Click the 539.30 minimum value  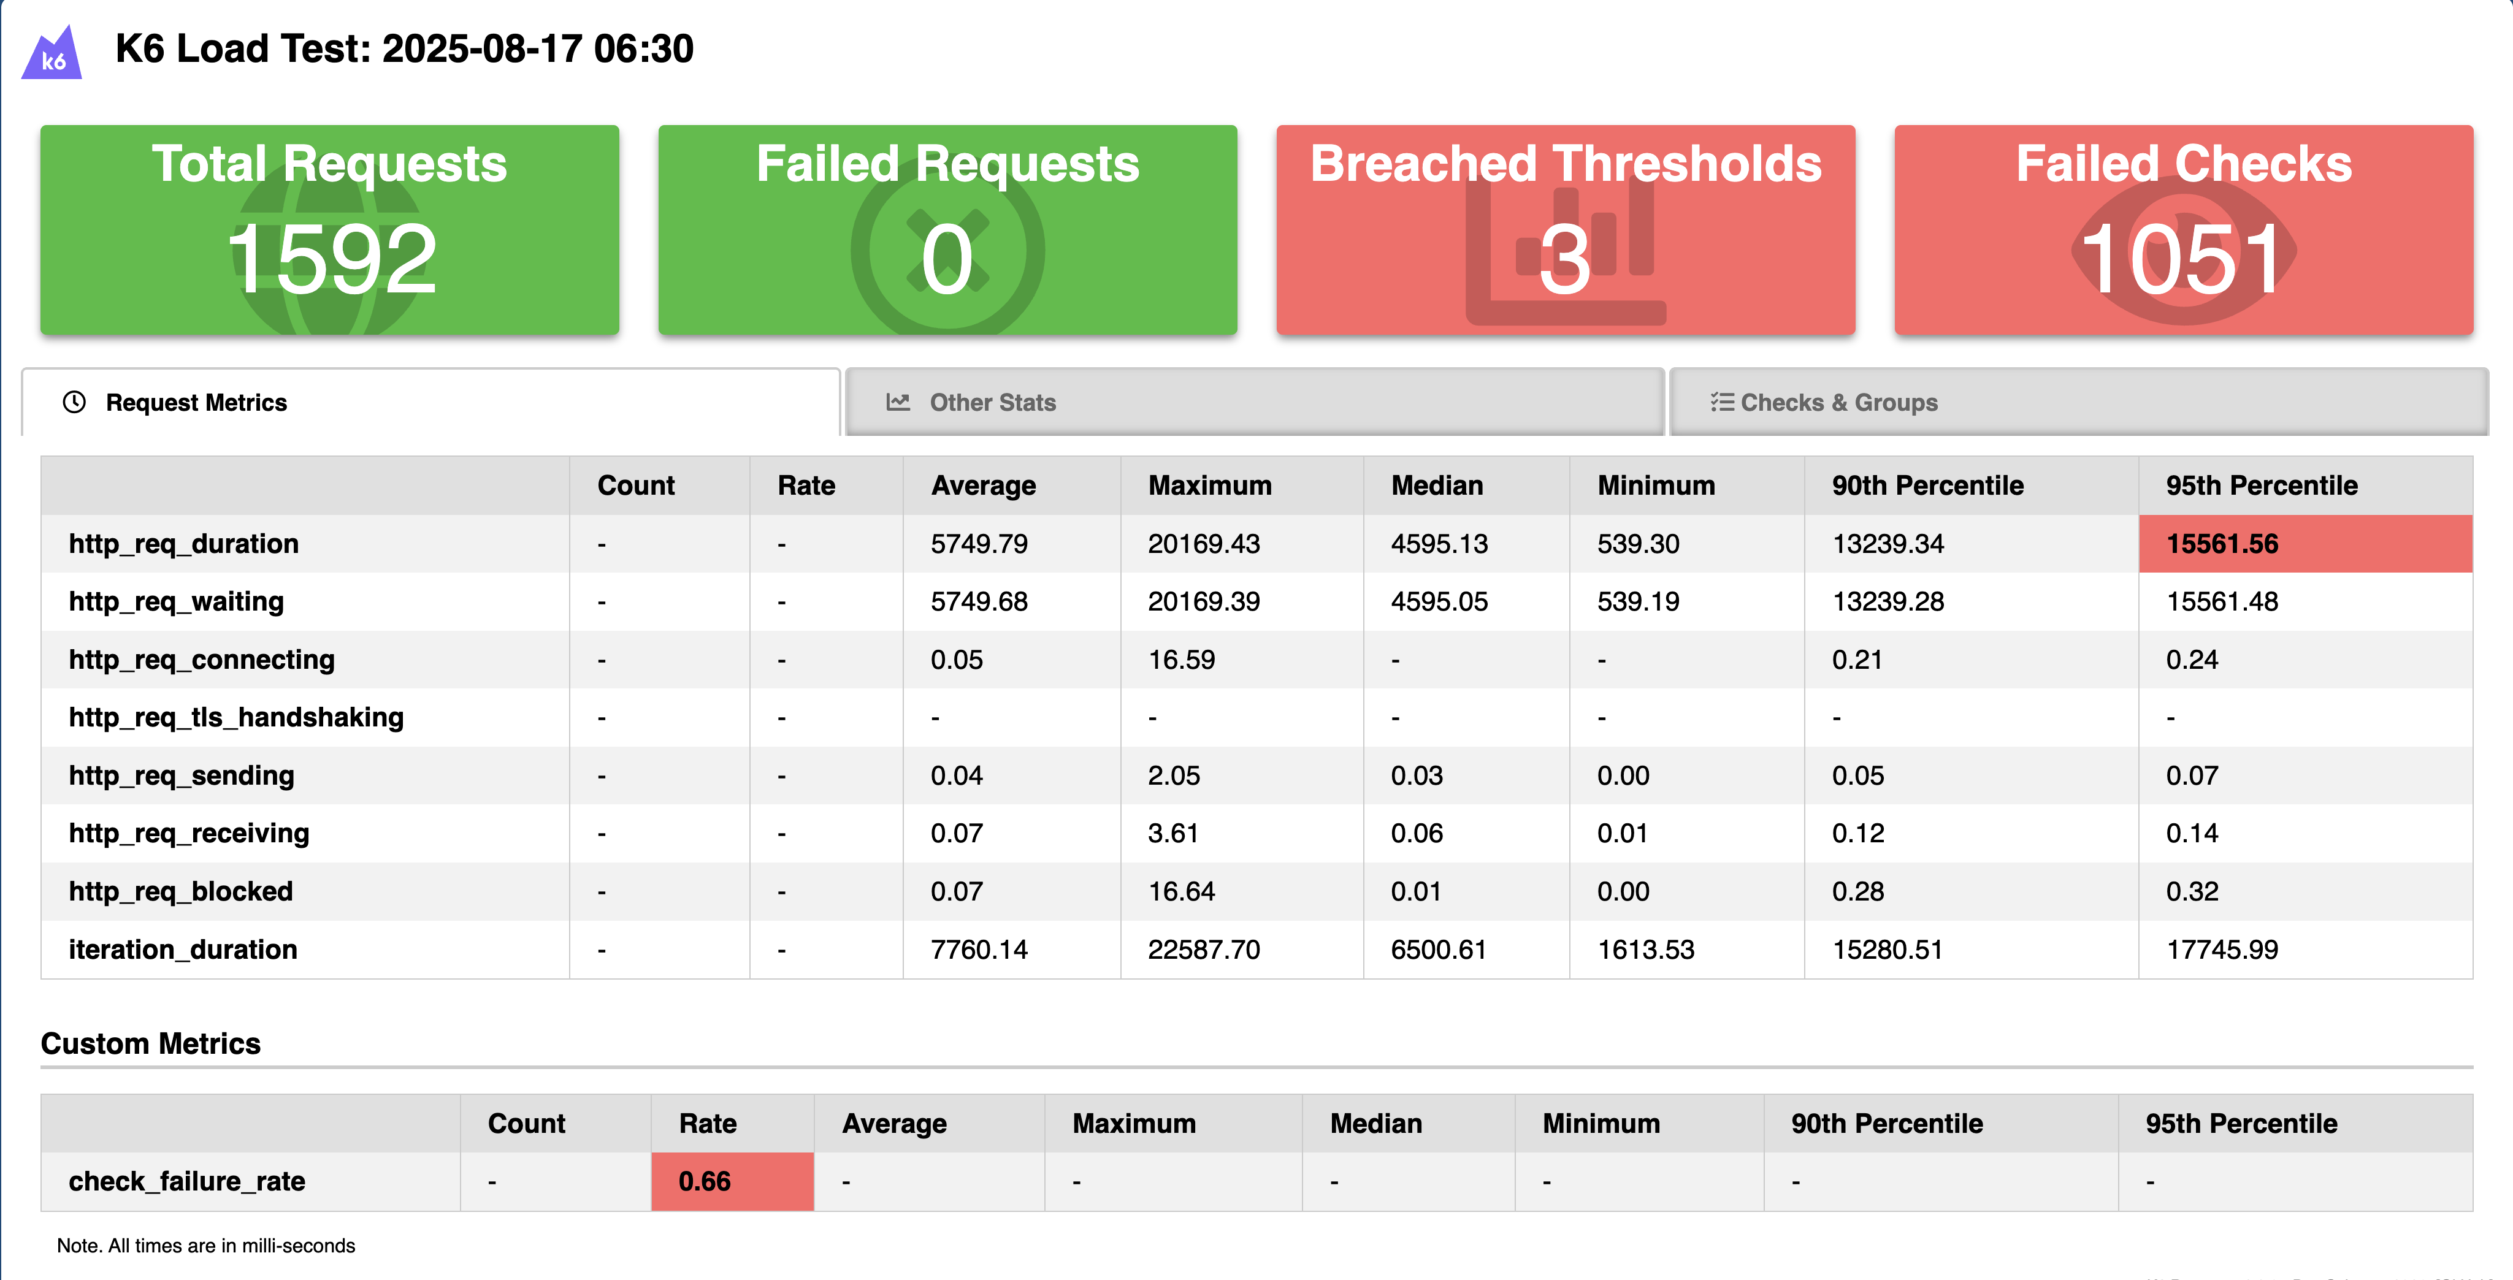[1638, 544]
